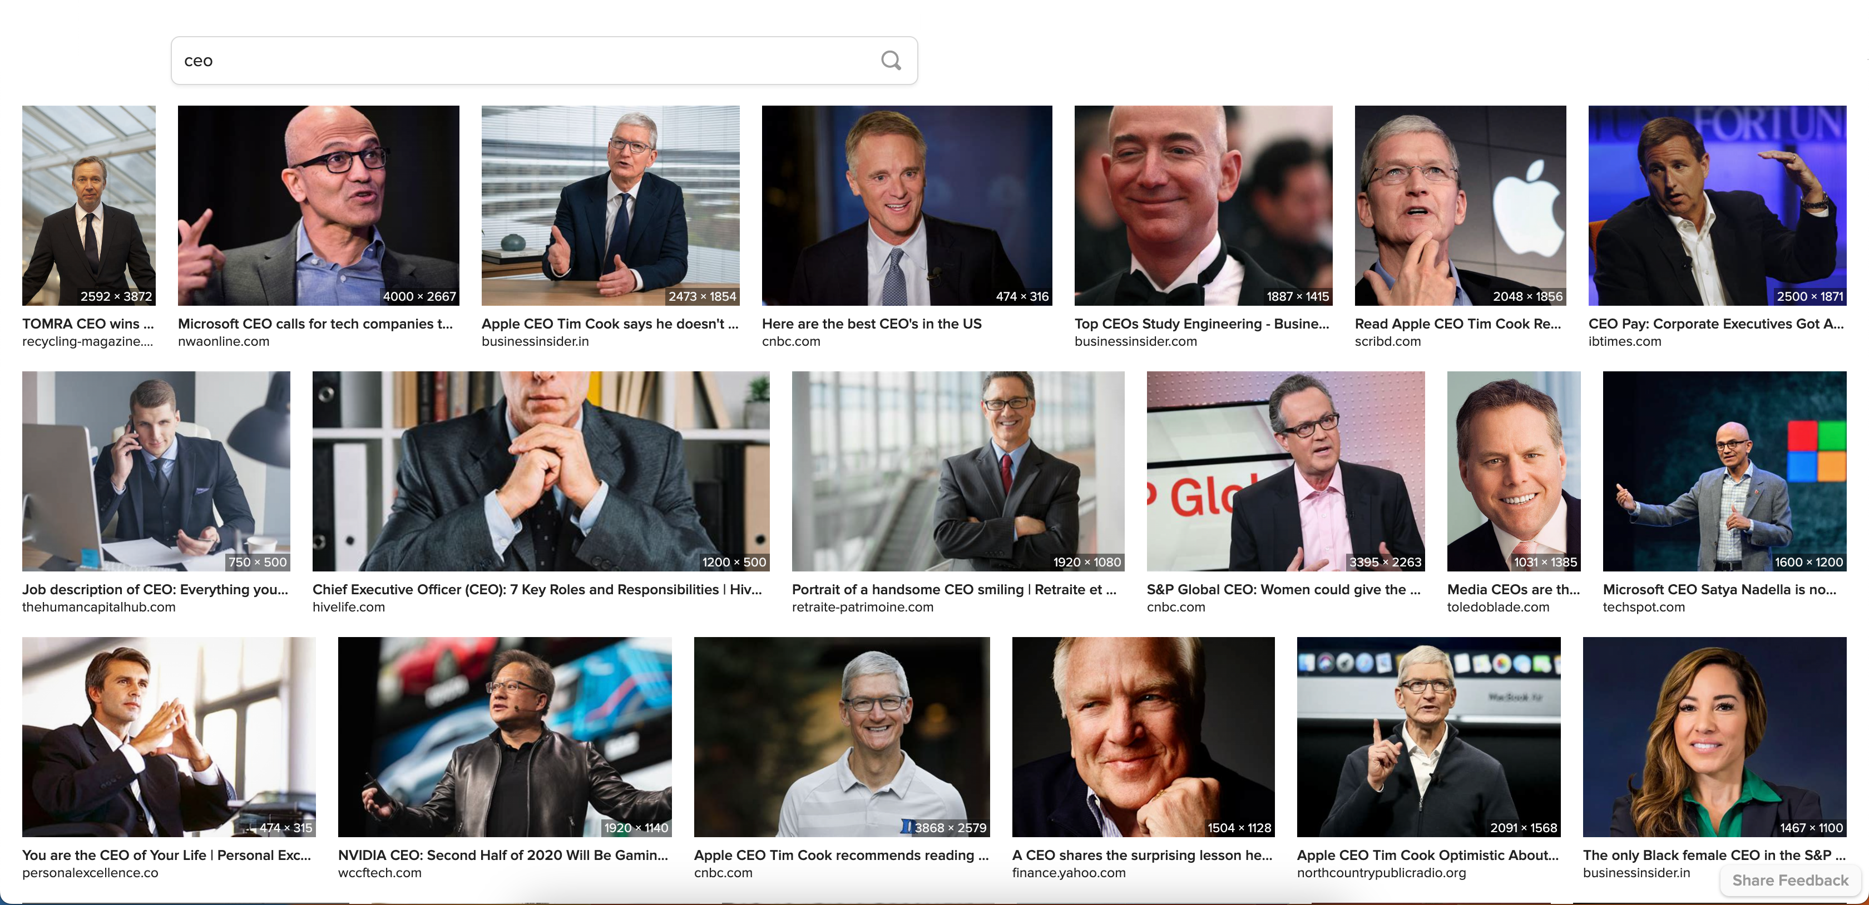Open the Tim Cook Optimistic About thumbnail
Screen dimensions: 1869x905
coord(1428,737)
